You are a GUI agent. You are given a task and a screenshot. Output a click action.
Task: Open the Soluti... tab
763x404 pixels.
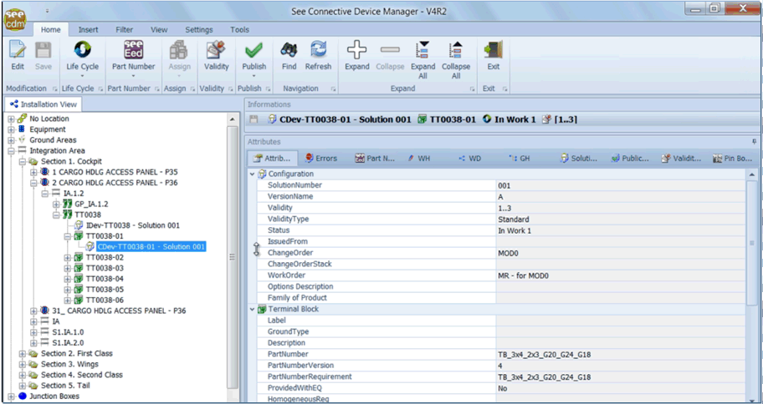579,159
